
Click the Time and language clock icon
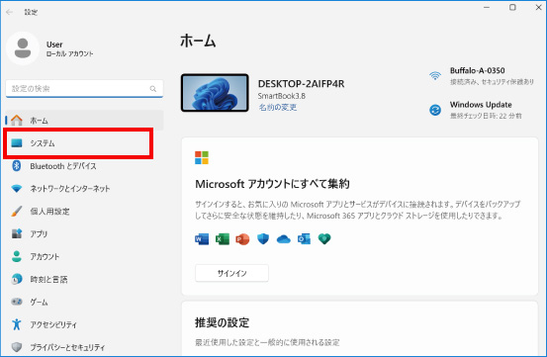[x=17, y=279]
